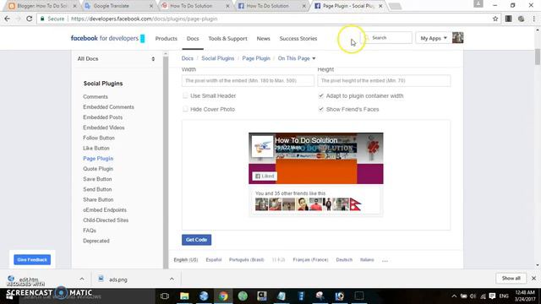Focus the Height input field

[x=384, y=81]
